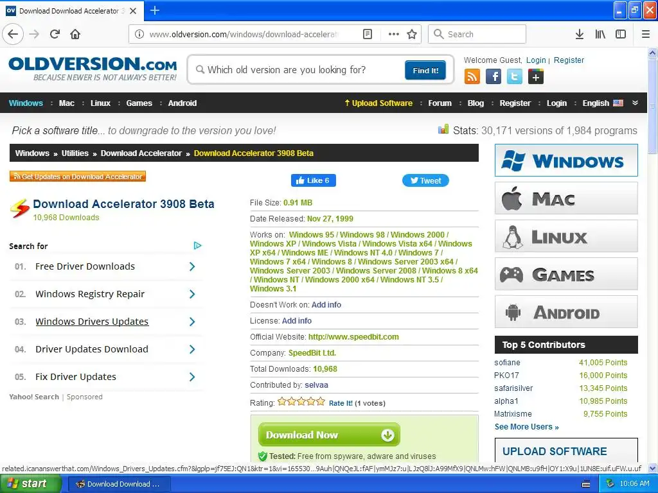Viewport: 658px width, 493px height.
Task: Select Windows in the nav bar
Action: (x=26, y=103)
